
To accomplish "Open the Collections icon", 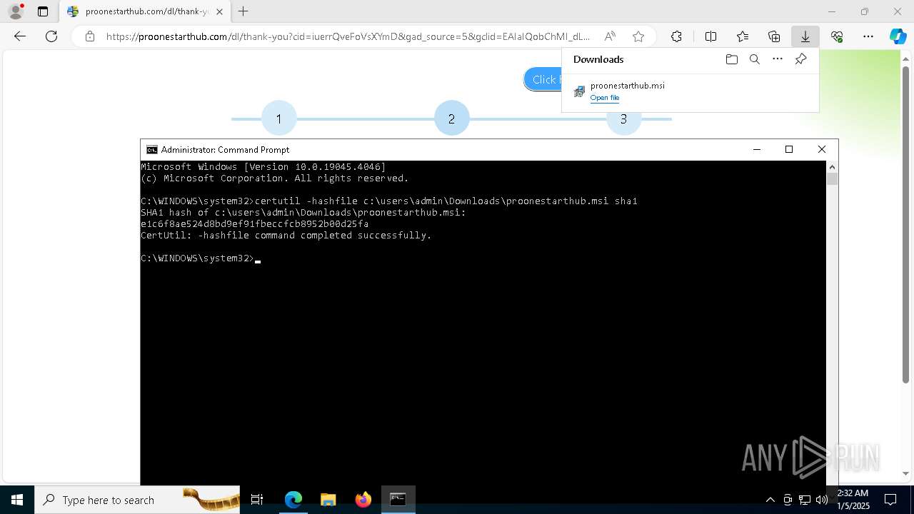I will pos(774,36).
